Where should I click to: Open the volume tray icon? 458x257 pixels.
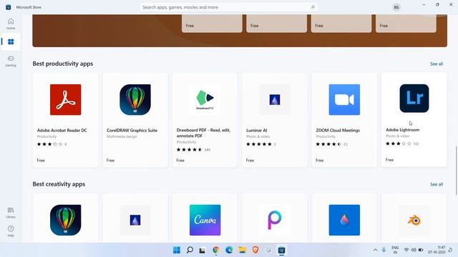414,250
